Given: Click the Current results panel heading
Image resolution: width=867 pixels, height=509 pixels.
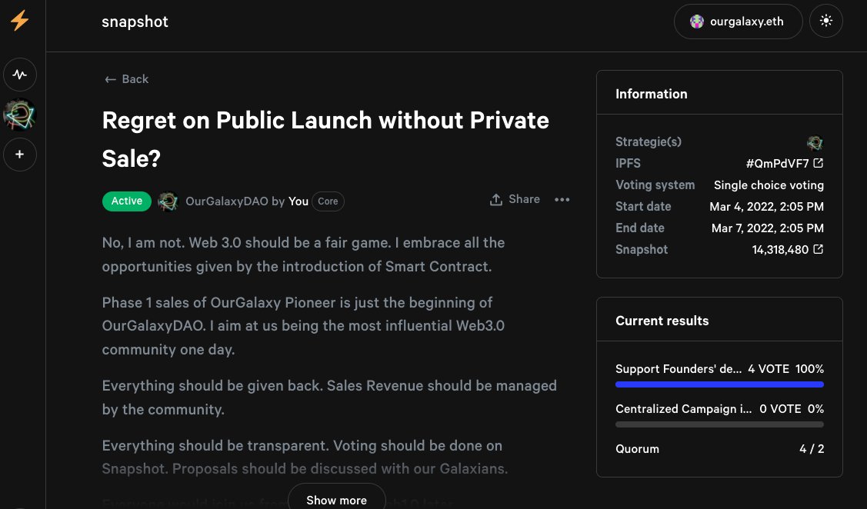Looking at the screenshot, I should (x=662, y=321).
